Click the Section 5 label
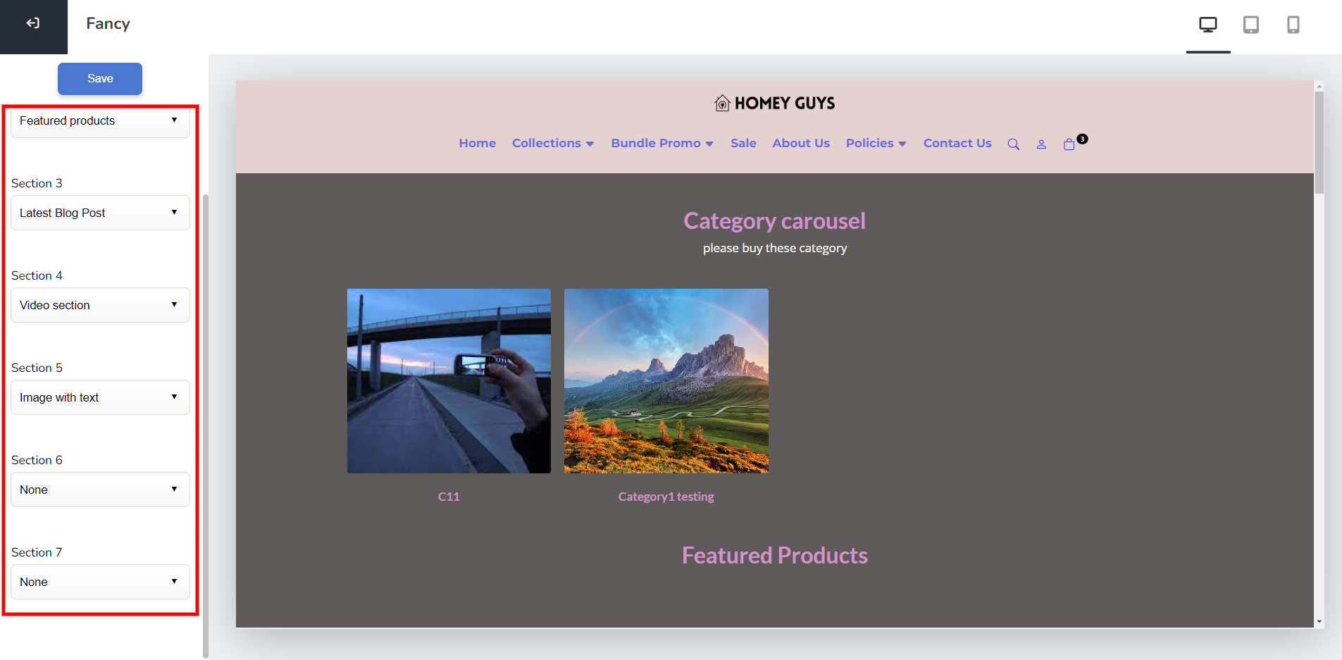Image resolution: width=1342 pixels, height=660 pixels. [x=37, y=368]
